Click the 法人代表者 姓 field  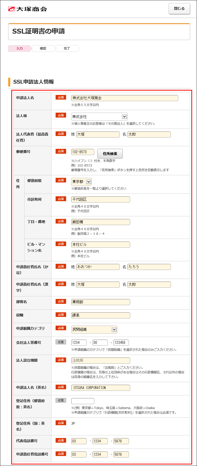[98, 134]
